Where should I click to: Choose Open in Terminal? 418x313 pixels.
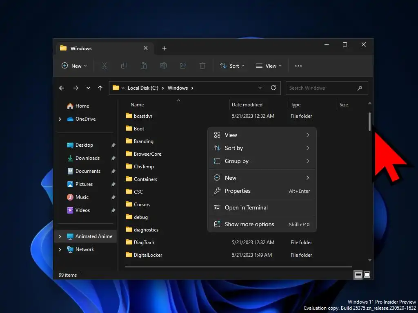pyautogui.click(x=262, y=207)
